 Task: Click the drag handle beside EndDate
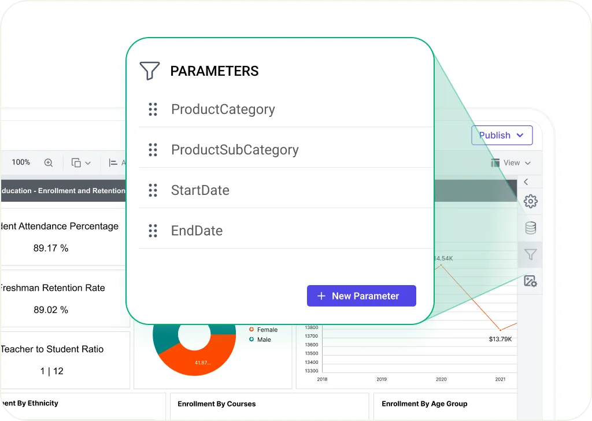pos(153,231)
